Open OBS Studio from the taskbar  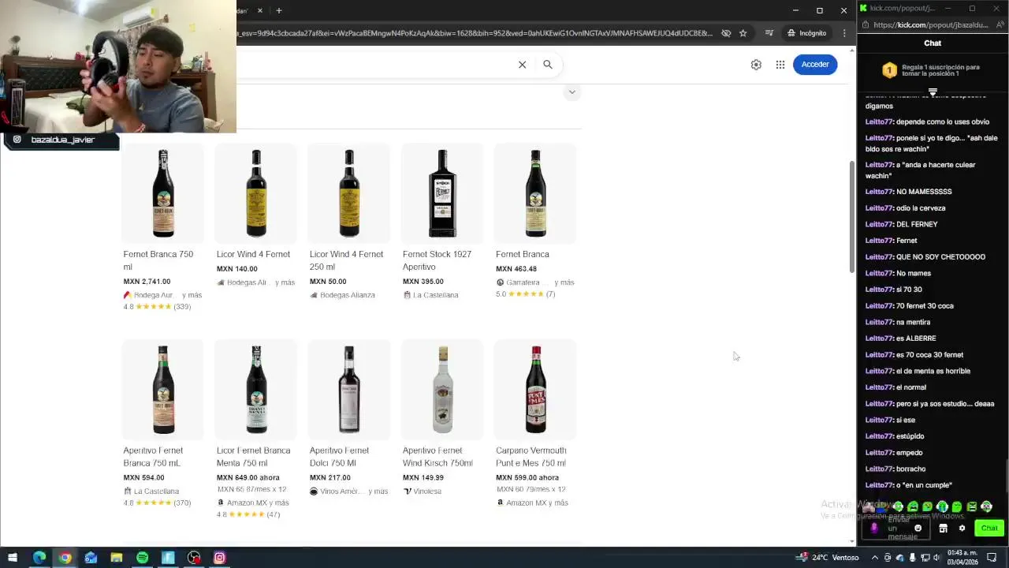(x=194, y=558)
